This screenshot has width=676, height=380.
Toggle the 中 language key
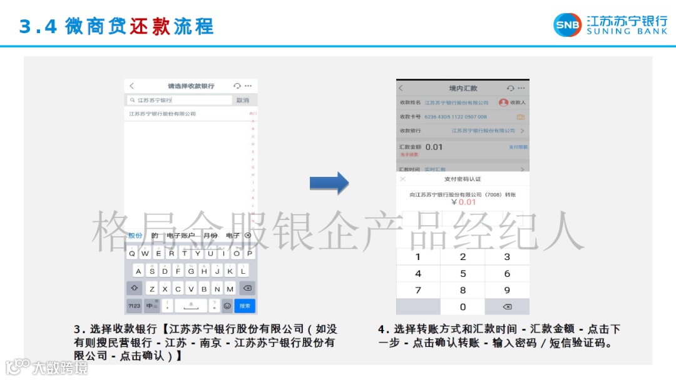pyautogui.click(x=151, y=306)
